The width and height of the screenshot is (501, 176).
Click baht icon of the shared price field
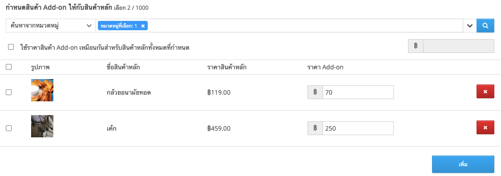(416, 46)
